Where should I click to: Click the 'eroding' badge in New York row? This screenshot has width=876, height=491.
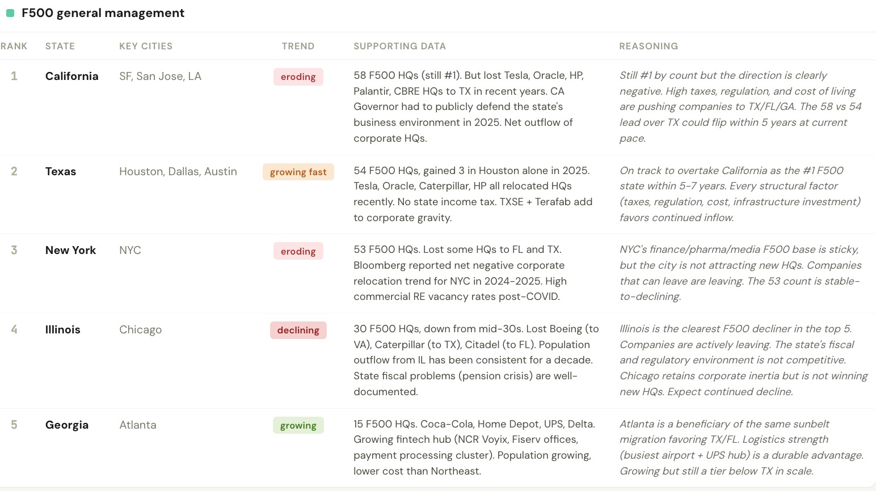click(298, 252)
